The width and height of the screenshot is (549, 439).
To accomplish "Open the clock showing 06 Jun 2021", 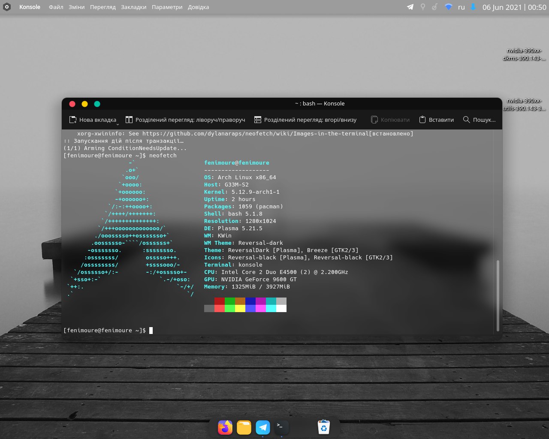I will 514,7.
